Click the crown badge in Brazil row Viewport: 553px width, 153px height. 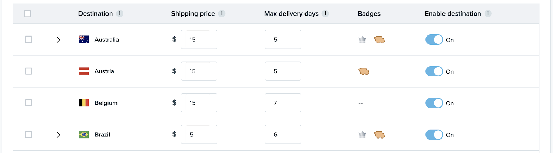click(x=362, y=135)
